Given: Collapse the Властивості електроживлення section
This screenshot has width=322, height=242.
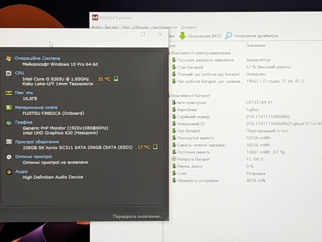Looking at the screenshot, I should (x=170, y=53).
